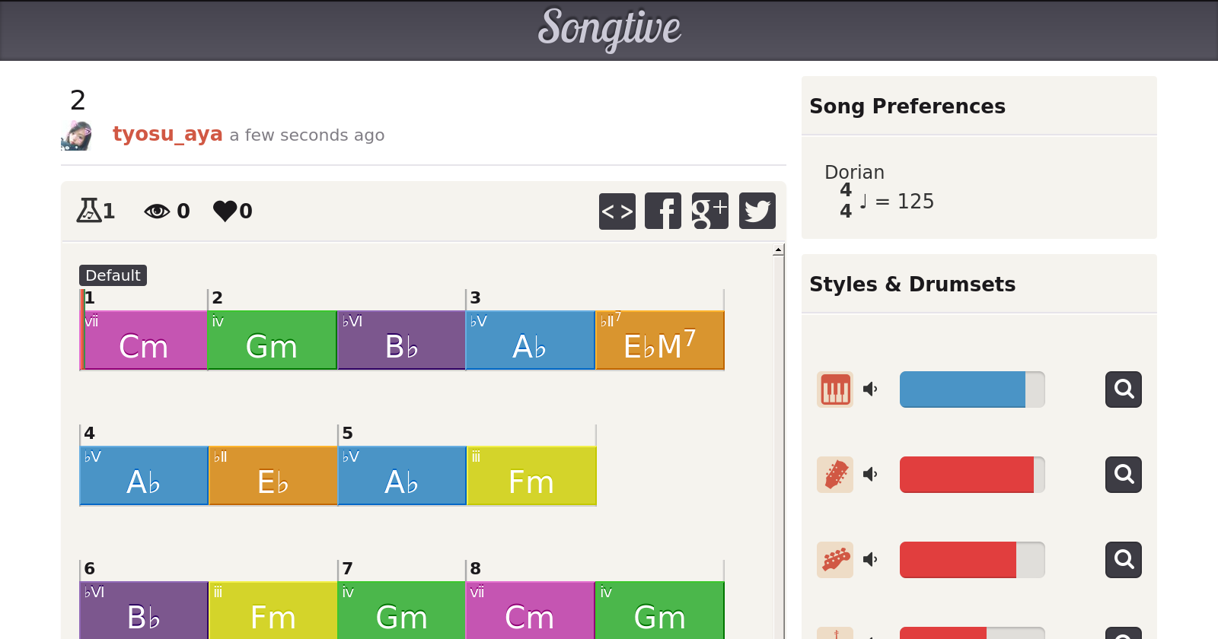
Task: Click the heart like icon
Action: (225, 211)
